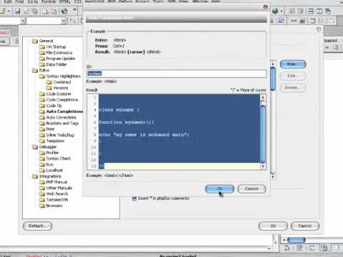Select On Startup tree item
Image resolution: width=343 pixels, height=257 pixels.
coord(56,47)
